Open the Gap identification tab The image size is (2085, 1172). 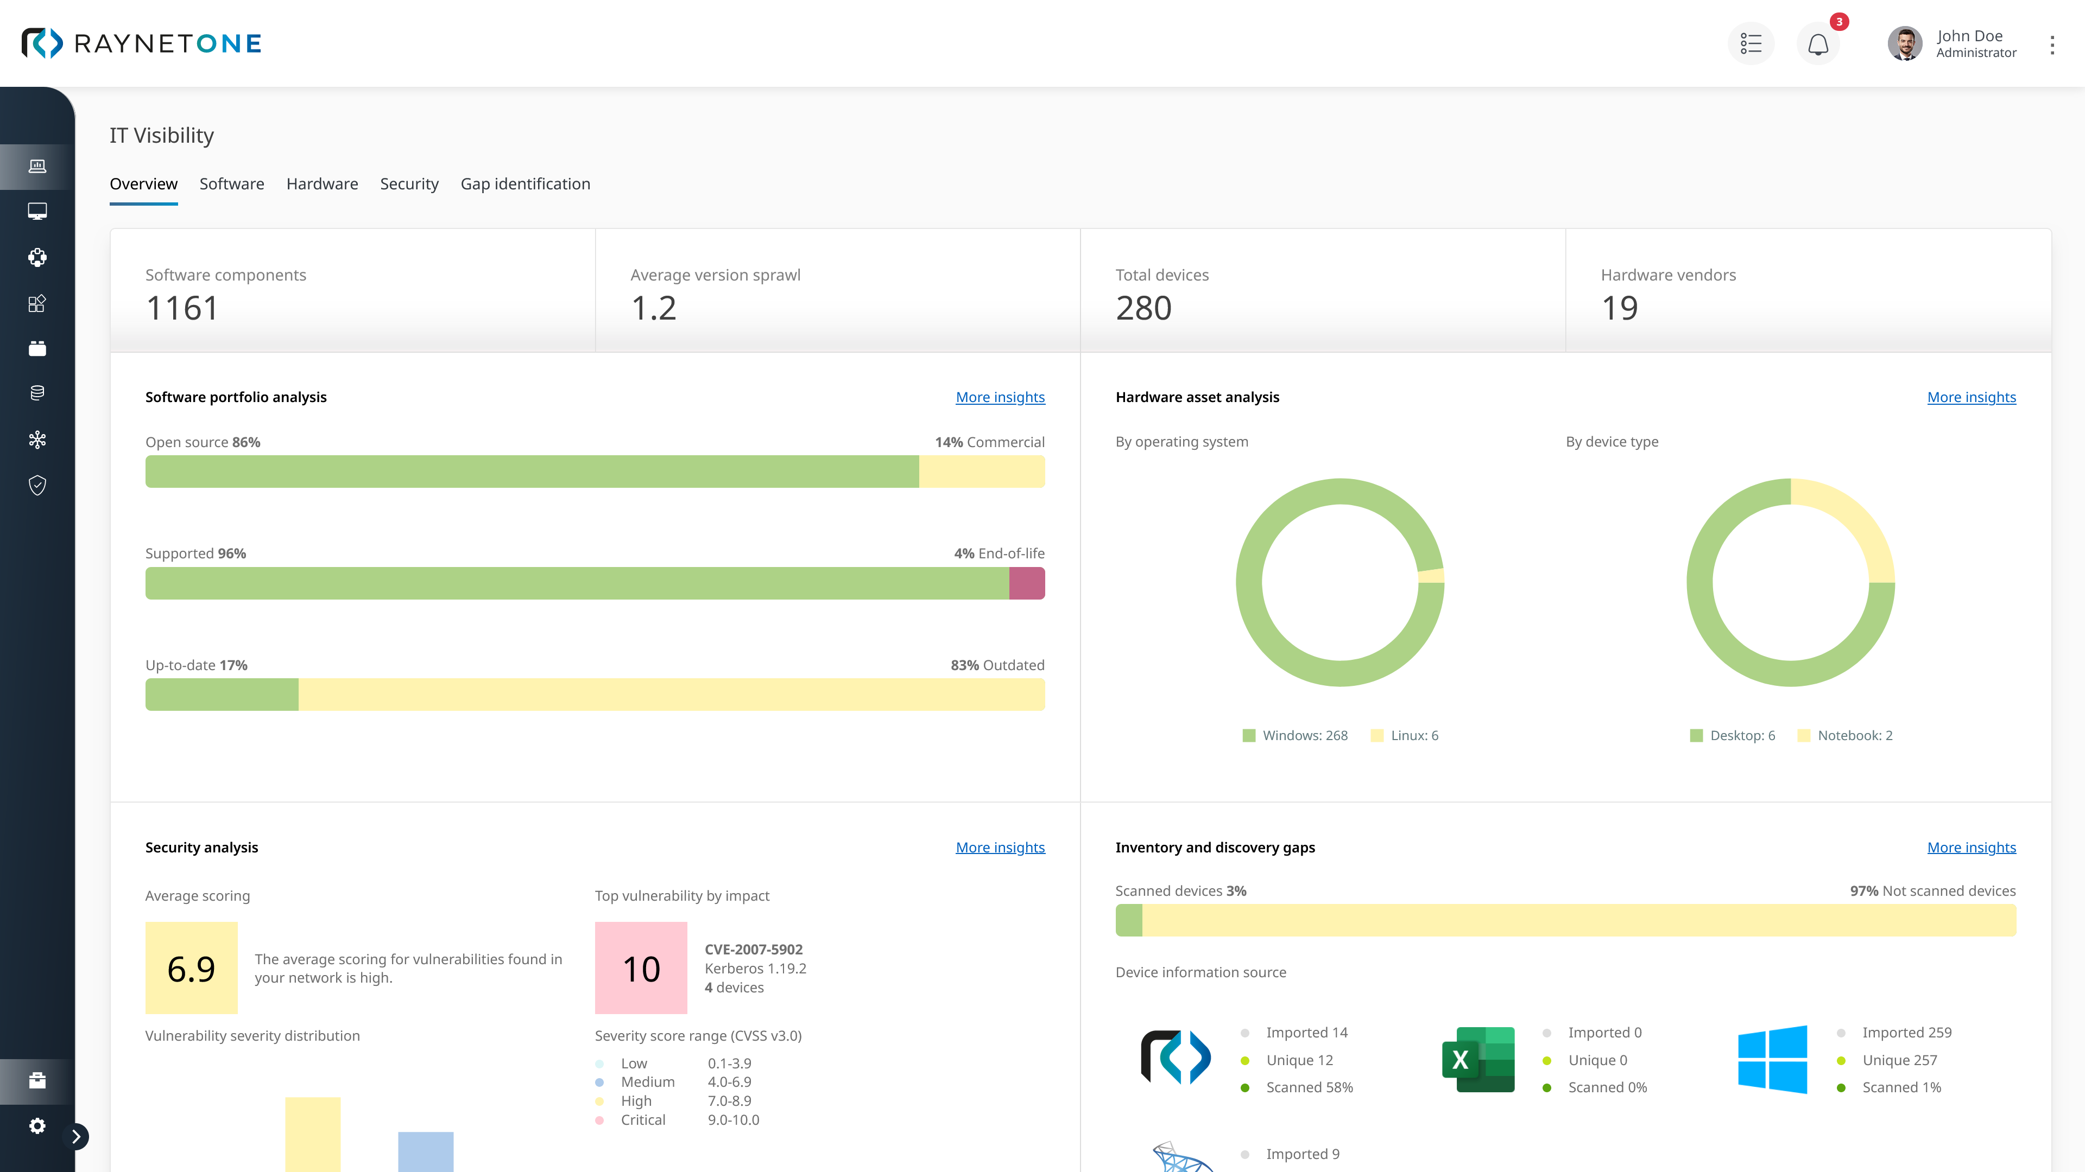point(525,183)
